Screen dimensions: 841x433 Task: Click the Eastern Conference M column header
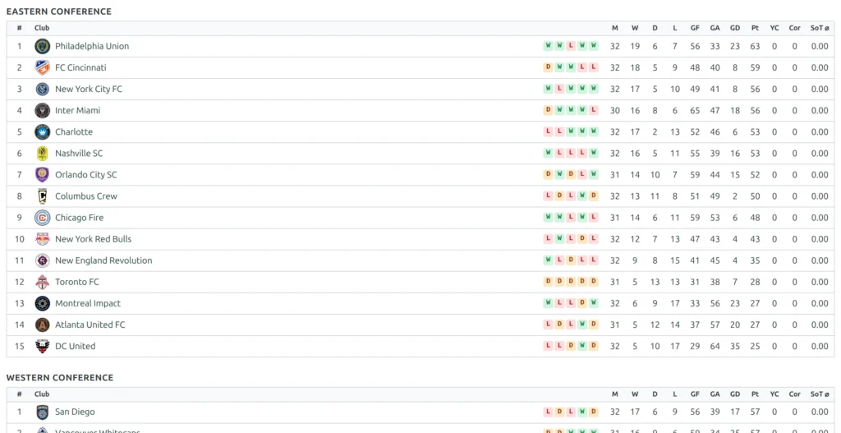point(614,28)
